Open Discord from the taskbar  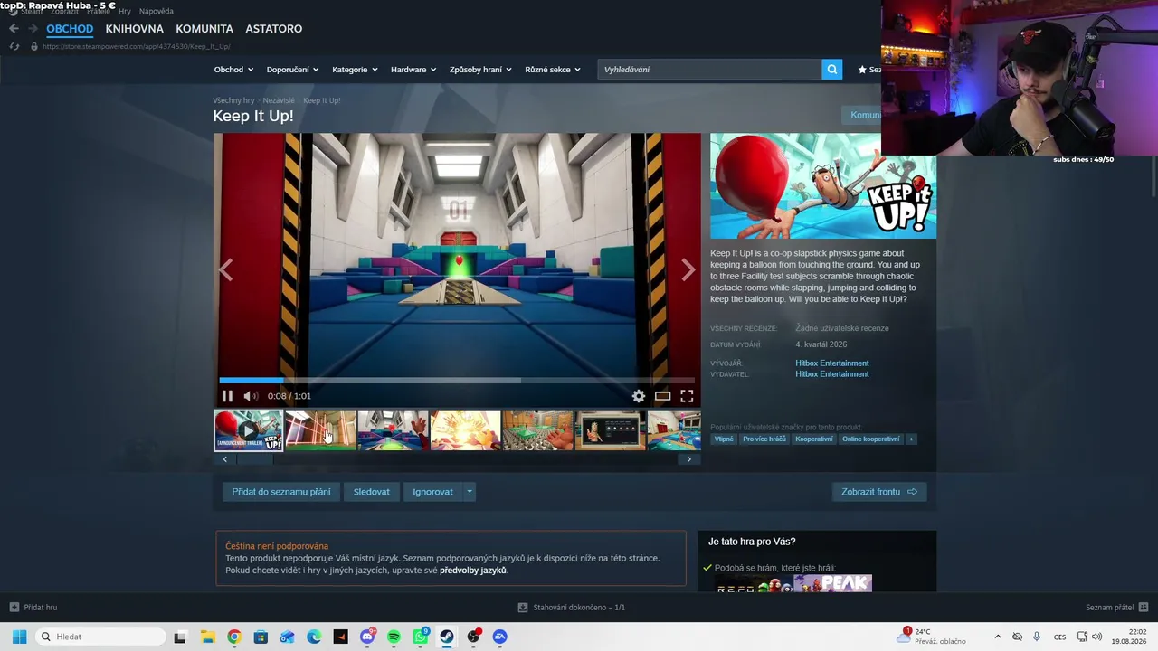tap(367, 637)
